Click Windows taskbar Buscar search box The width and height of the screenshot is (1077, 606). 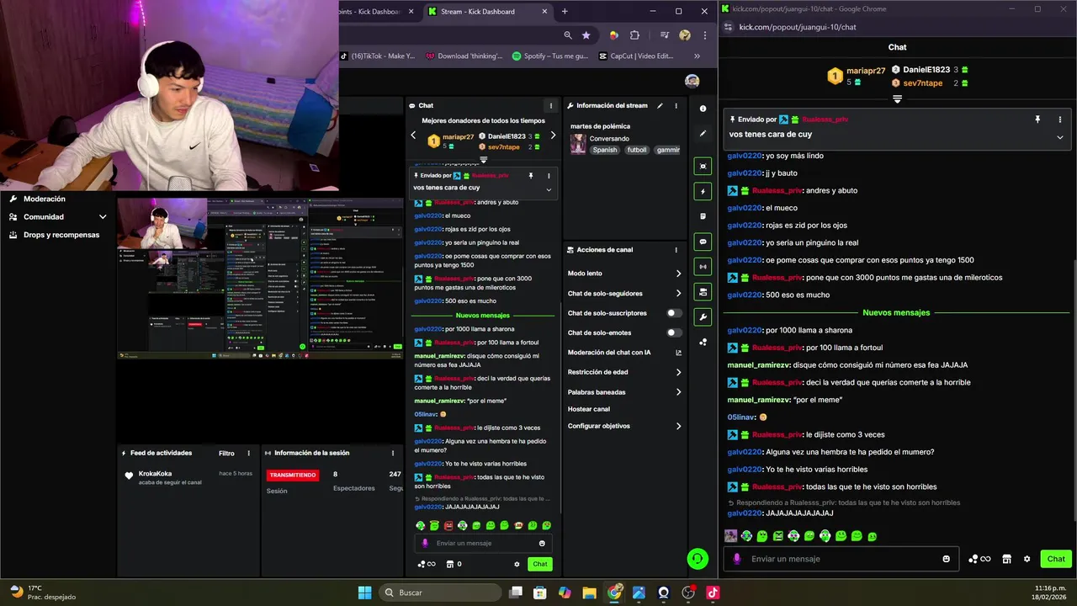click(439, 593)
